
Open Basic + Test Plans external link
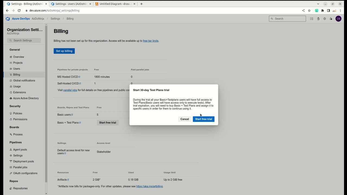pos(80,123)
